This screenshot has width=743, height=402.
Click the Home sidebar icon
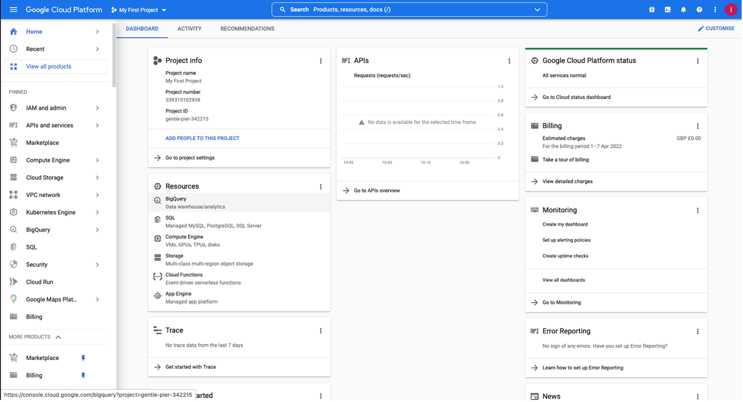click(14, 32)
